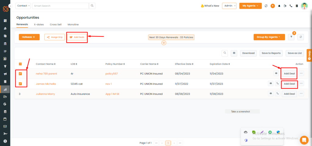Click the search magnifier next to Smart Search

92,6
